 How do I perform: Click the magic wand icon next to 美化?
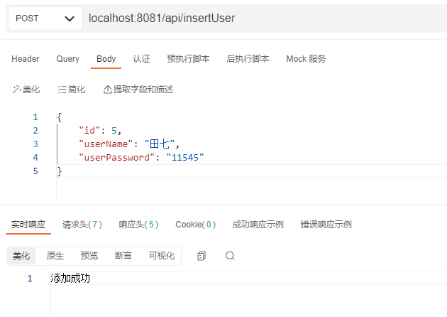point(16,90)
